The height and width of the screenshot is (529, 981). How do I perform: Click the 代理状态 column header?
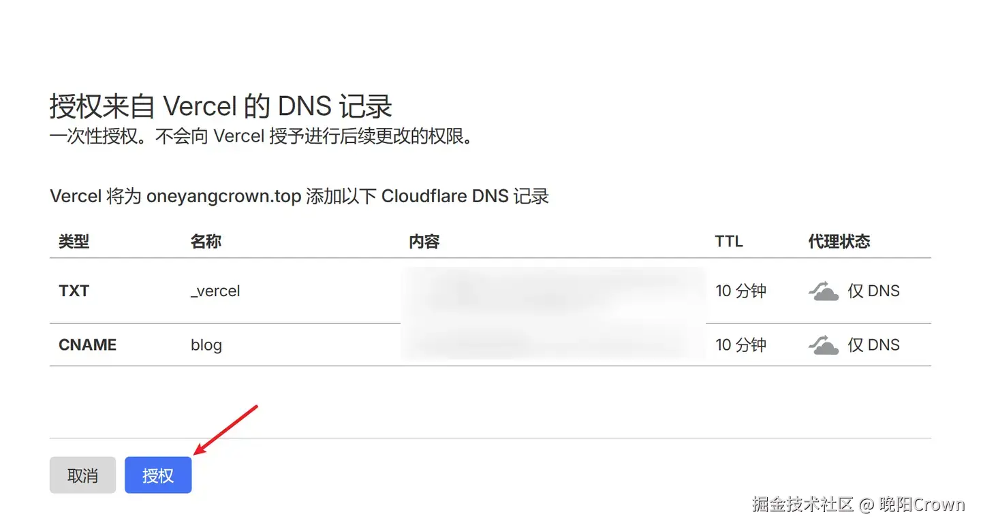pos(839,242)
